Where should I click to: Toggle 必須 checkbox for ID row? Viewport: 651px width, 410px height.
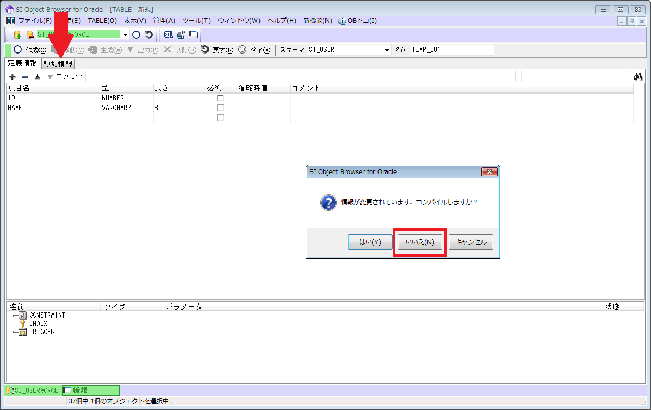[x=220, y=98]
